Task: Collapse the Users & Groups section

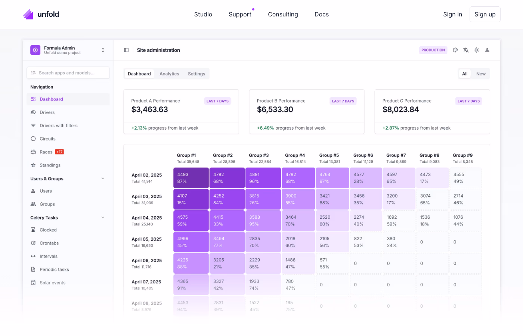Action: coord(103,178)
